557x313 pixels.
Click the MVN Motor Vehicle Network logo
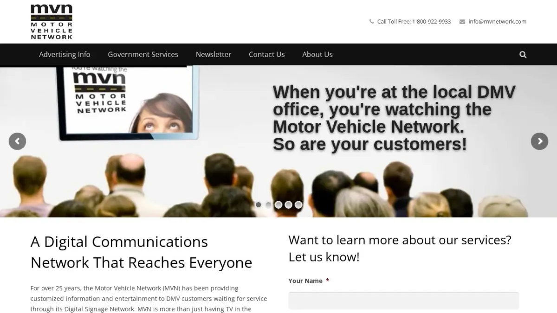click(x=52, y=21)
